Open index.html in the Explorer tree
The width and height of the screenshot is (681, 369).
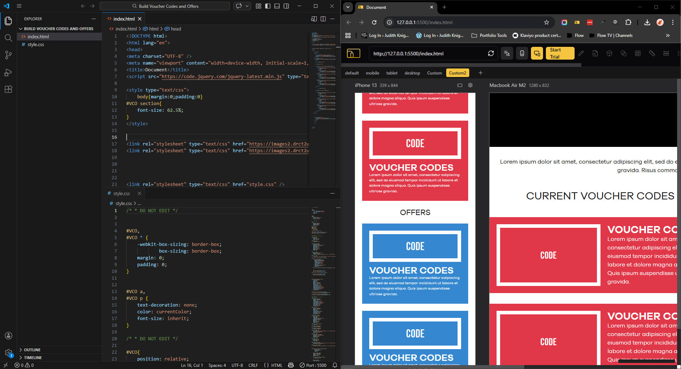60,37
